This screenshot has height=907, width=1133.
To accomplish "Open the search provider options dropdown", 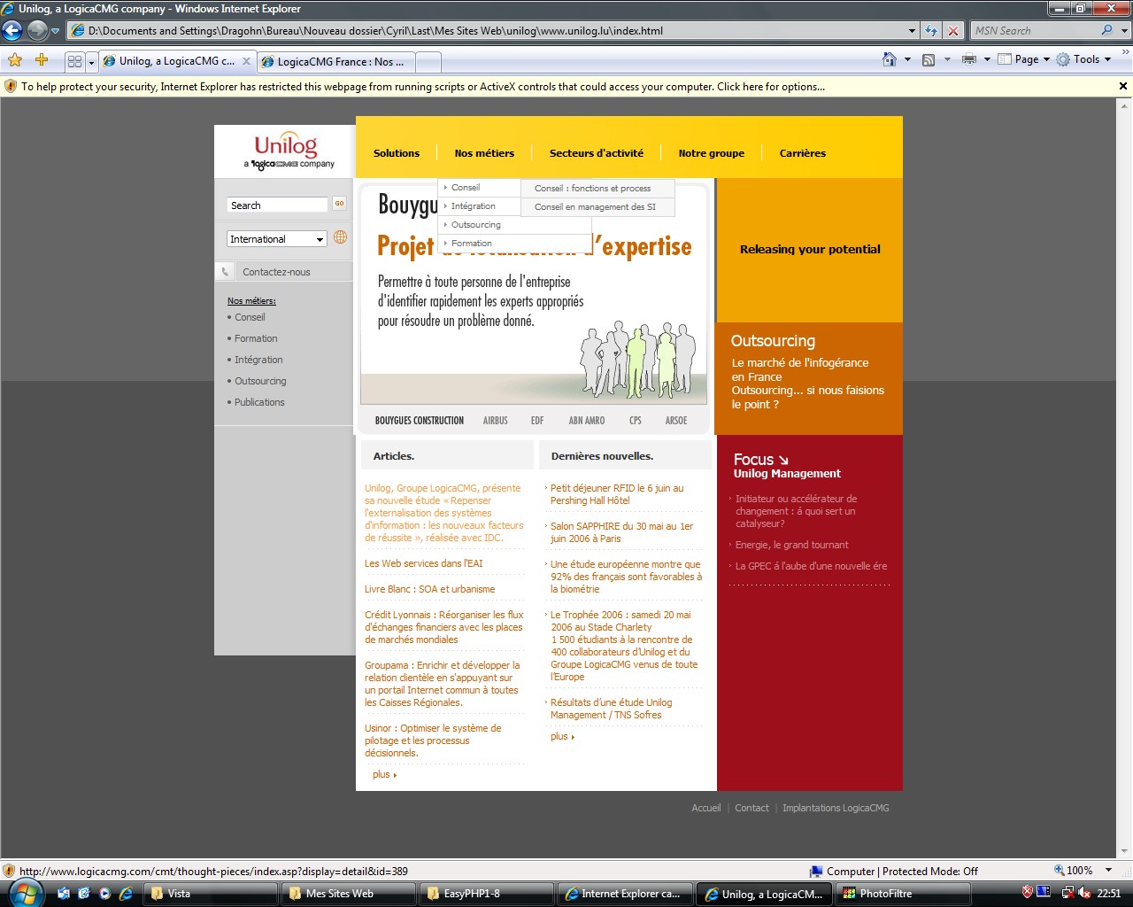I will 1124,30.
